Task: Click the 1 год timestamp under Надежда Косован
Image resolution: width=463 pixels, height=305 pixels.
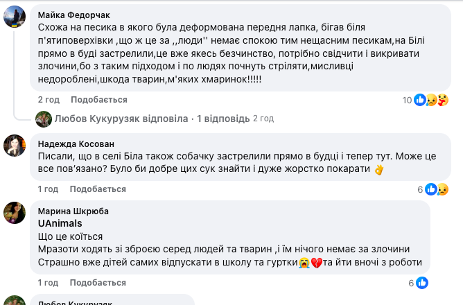Action: pos(48,189)
